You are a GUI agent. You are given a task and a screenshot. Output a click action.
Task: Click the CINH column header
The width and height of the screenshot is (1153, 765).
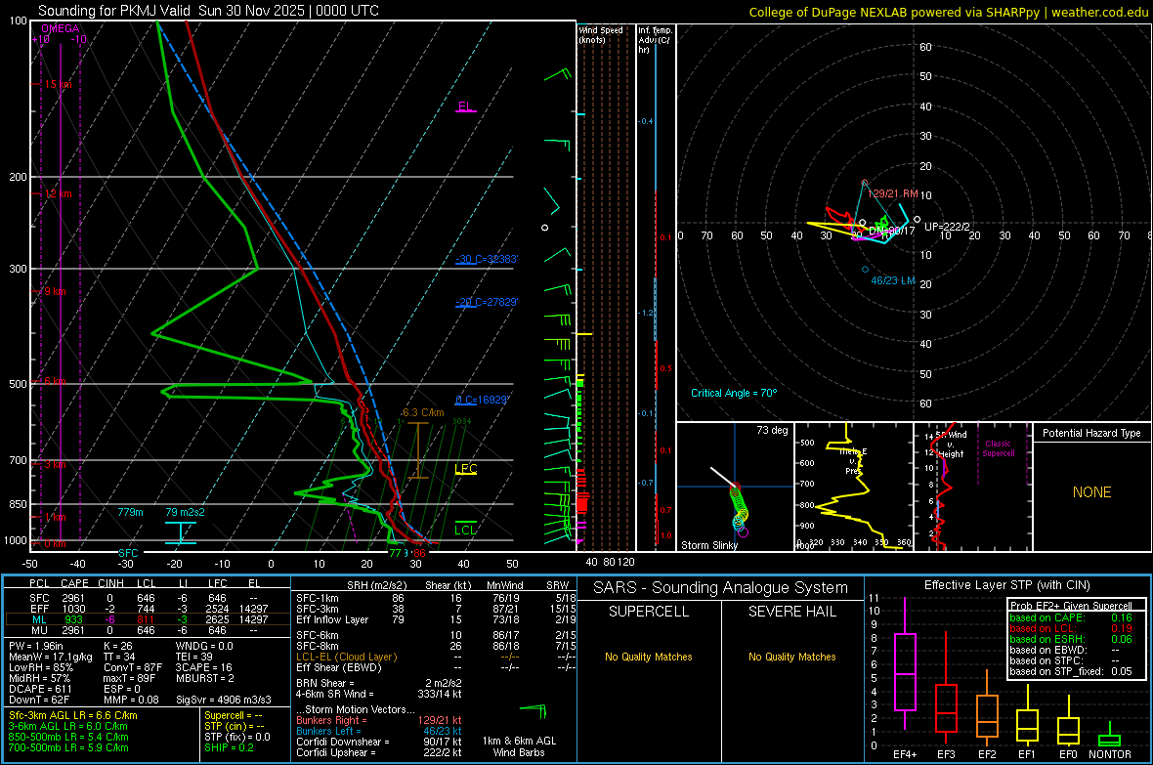(x=111, y=583)
